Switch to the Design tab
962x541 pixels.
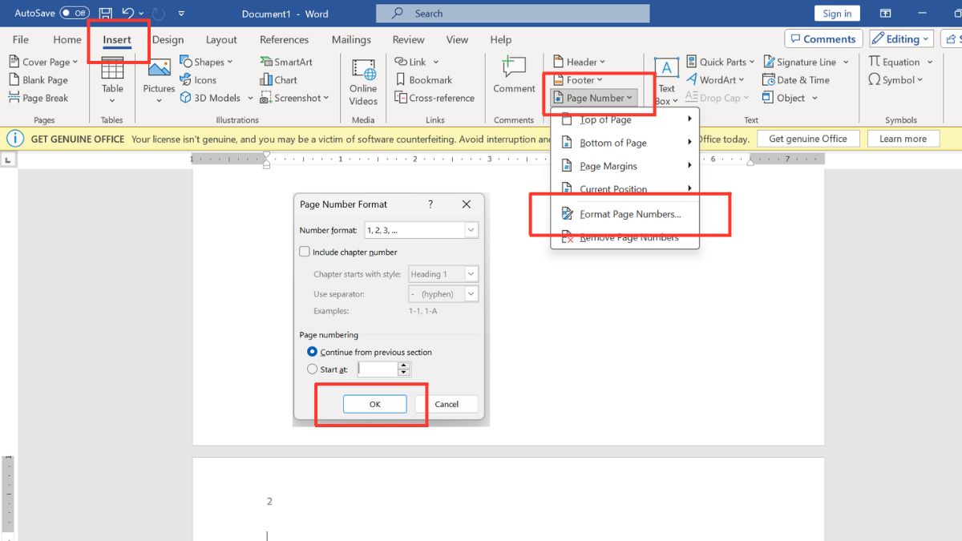[x=168, y=39]
